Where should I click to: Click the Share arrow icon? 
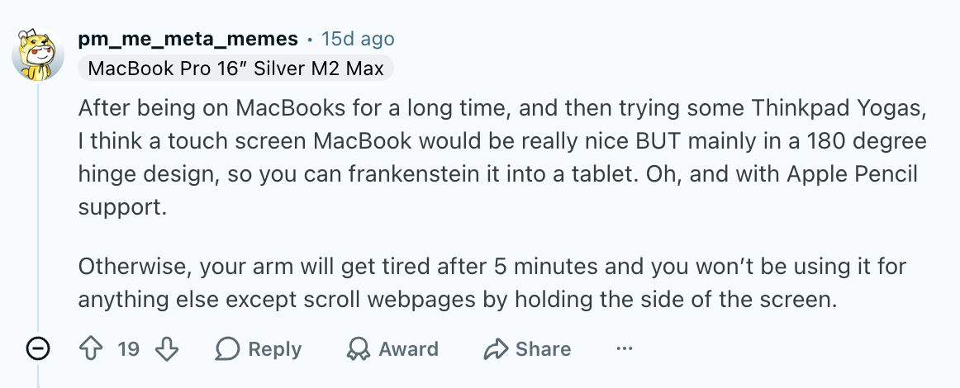(x=495, y=349)
